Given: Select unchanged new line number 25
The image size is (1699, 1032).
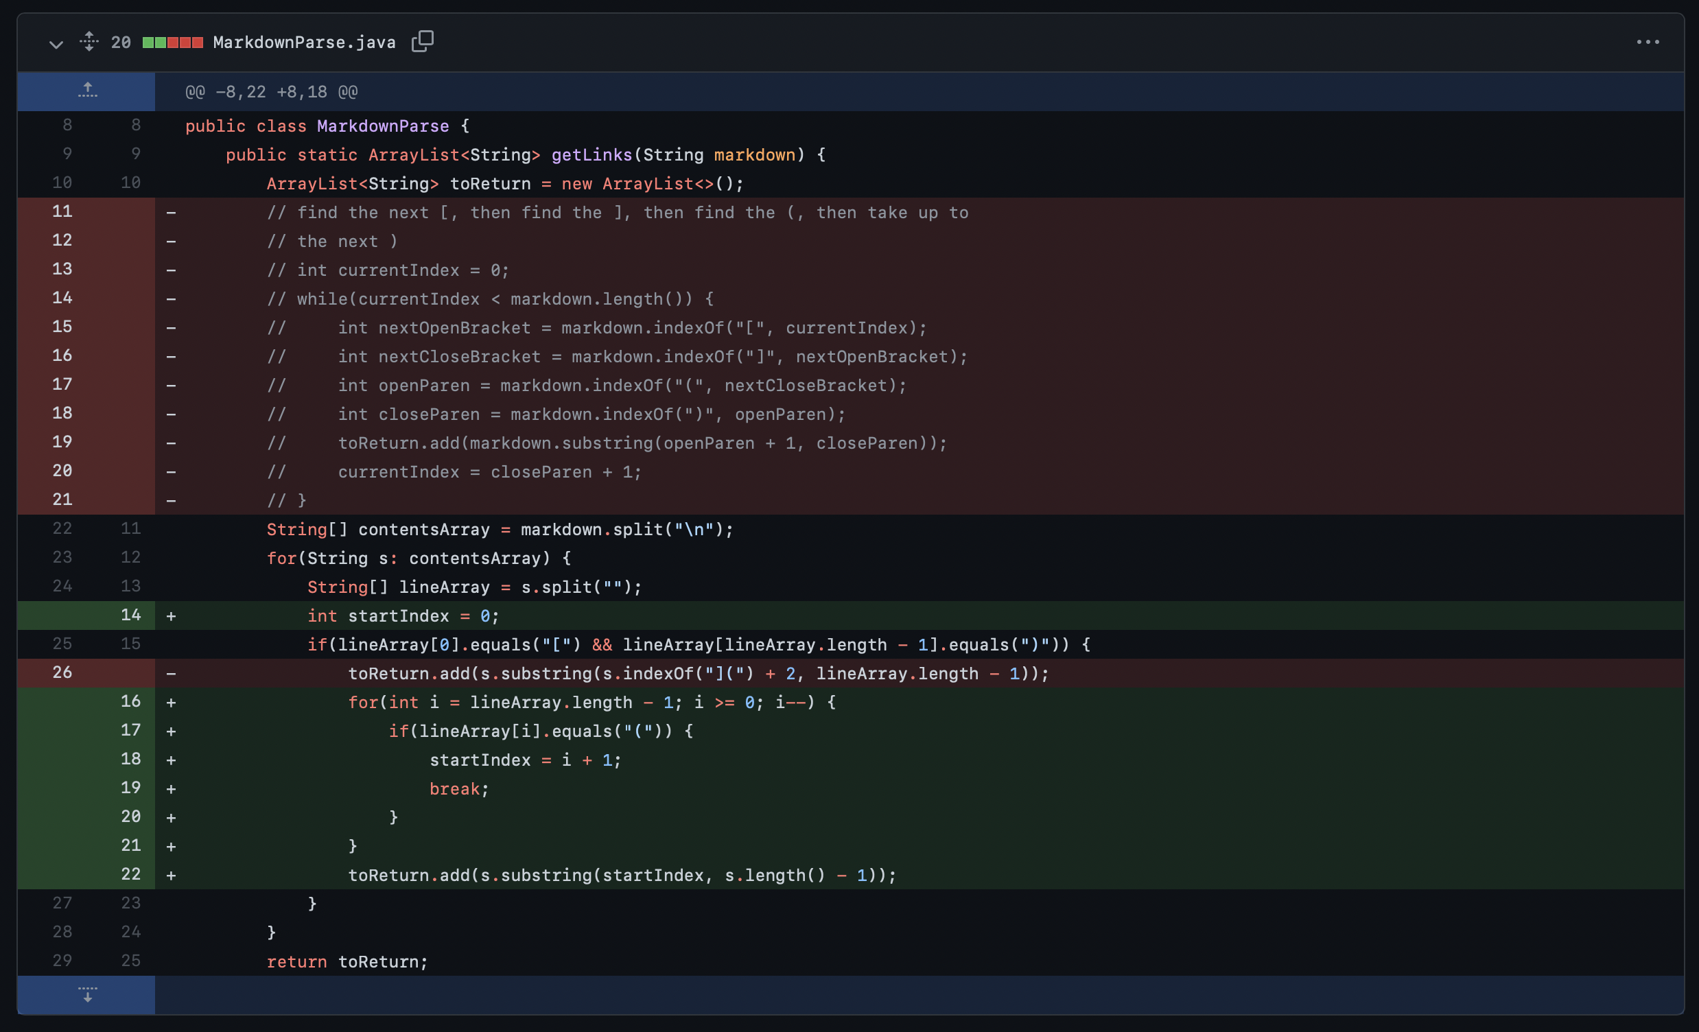Looking at the screenshot, I should click(x=130, y=961).
